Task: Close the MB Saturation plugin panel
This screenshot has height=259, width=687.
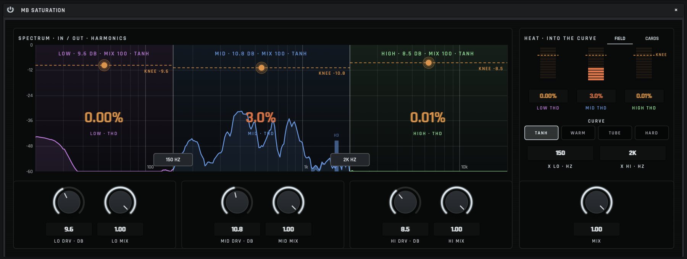Action: [676, 10]
